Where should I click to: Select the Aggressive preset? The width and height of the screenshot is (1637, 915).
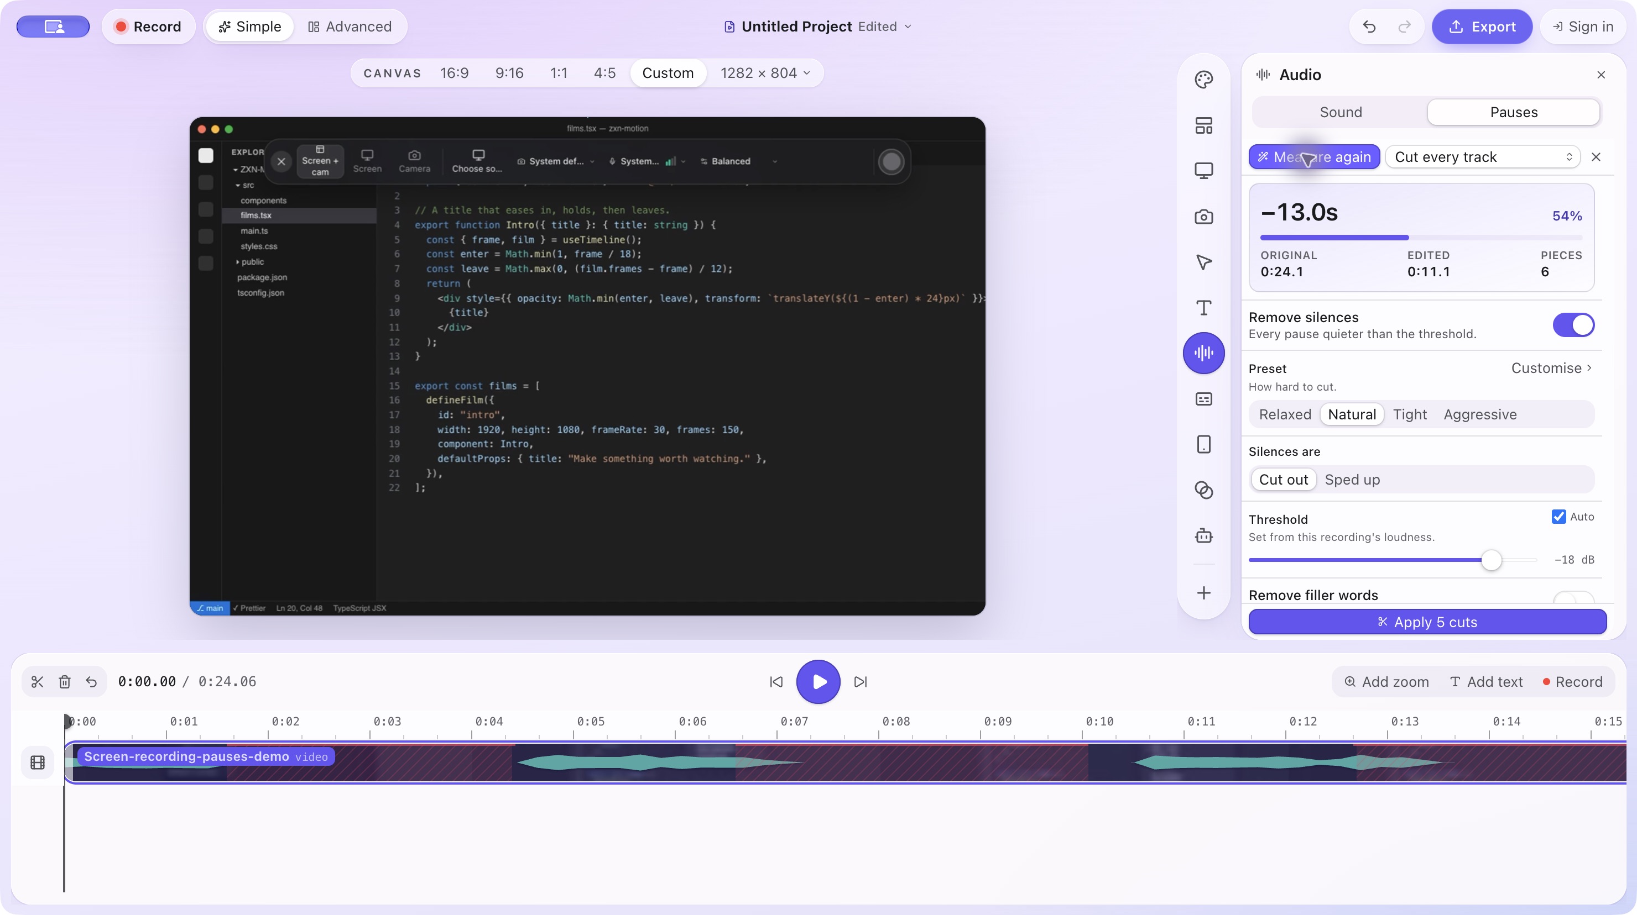(1480, 414)
